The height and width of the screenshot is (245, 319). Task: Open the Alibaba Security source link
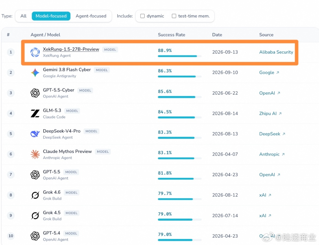pos(276,52)
